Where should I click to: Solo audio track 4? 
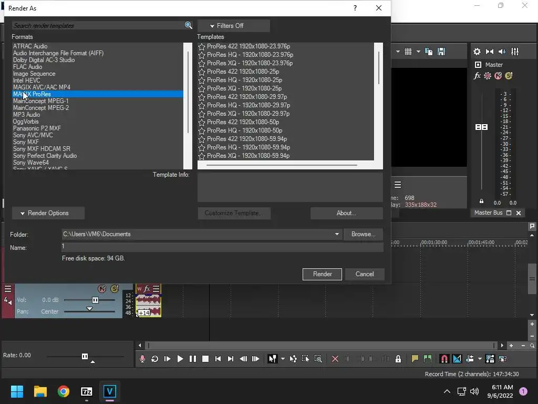click(x=115, y=289)
